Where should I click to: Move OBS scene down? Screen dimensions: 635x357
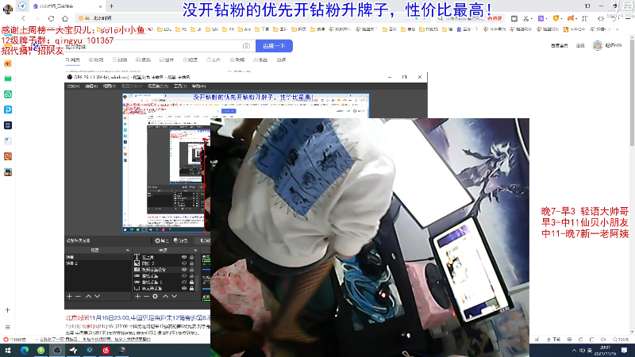click(97, 296)
